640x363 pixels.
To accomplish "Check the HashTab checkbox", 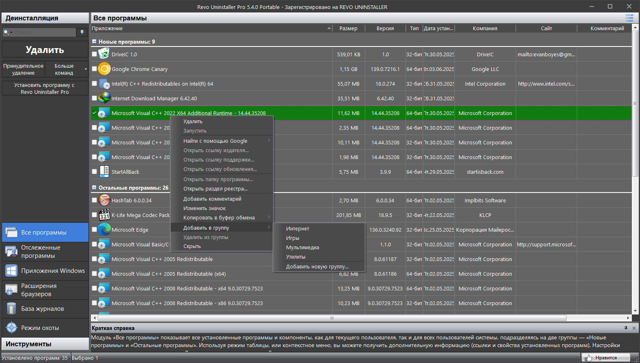I will point(95,200).
